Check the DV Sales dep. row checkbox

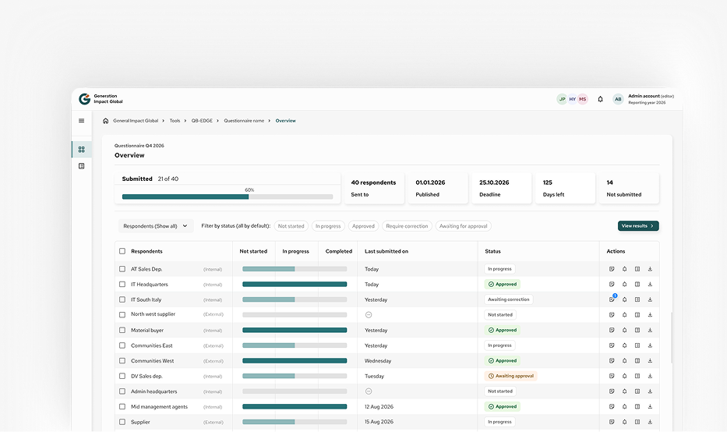click(122, 377)
